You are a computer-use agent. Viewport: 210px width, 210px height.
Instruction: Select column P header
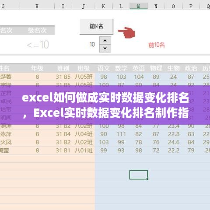(x=191, y=6)
